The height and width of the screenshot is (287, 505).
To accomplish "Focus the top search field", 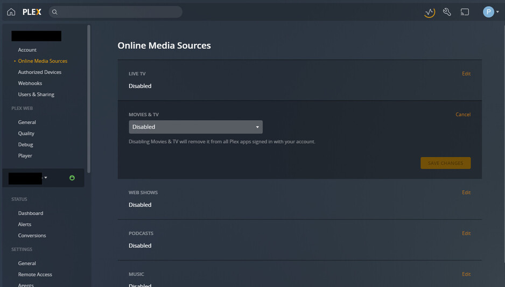I will click(x=118, y=12).
